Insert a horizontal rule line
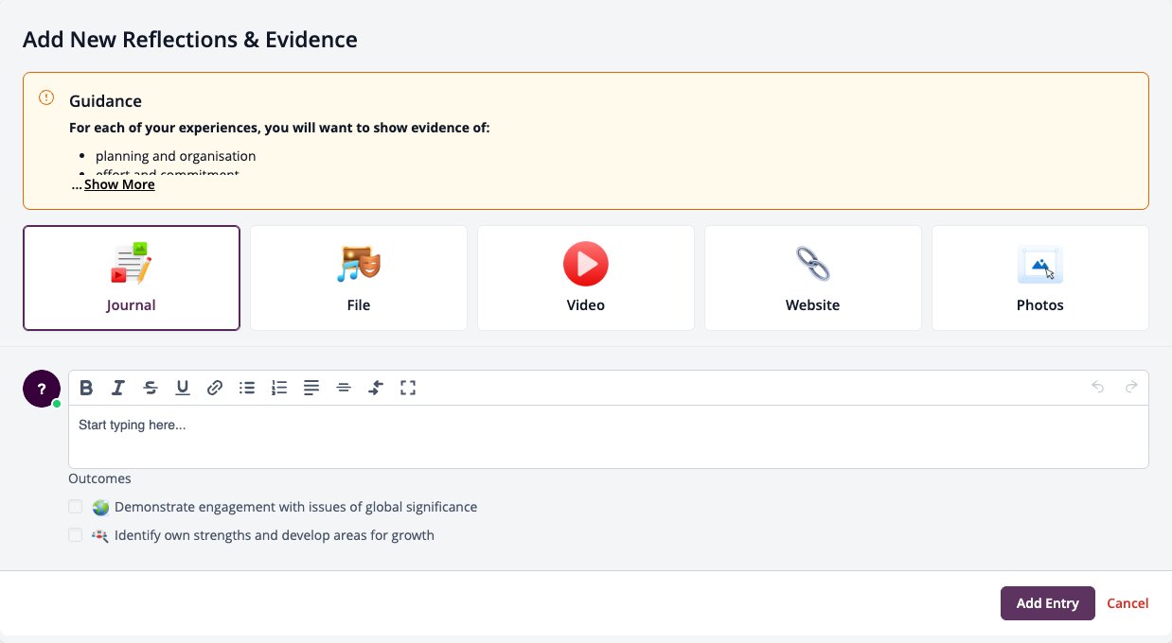Viewport: 1172px width, 643px height. pyautogui.click(x=344, y=388)
